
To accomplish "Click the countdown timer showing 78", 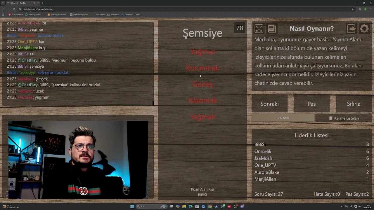I will [x=240, y=28].
